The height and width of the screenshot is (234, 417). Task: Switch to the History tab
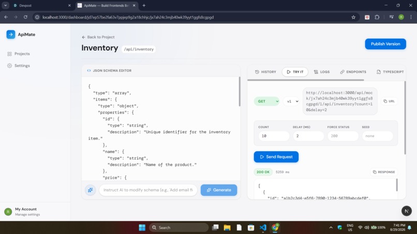(265, 72)
